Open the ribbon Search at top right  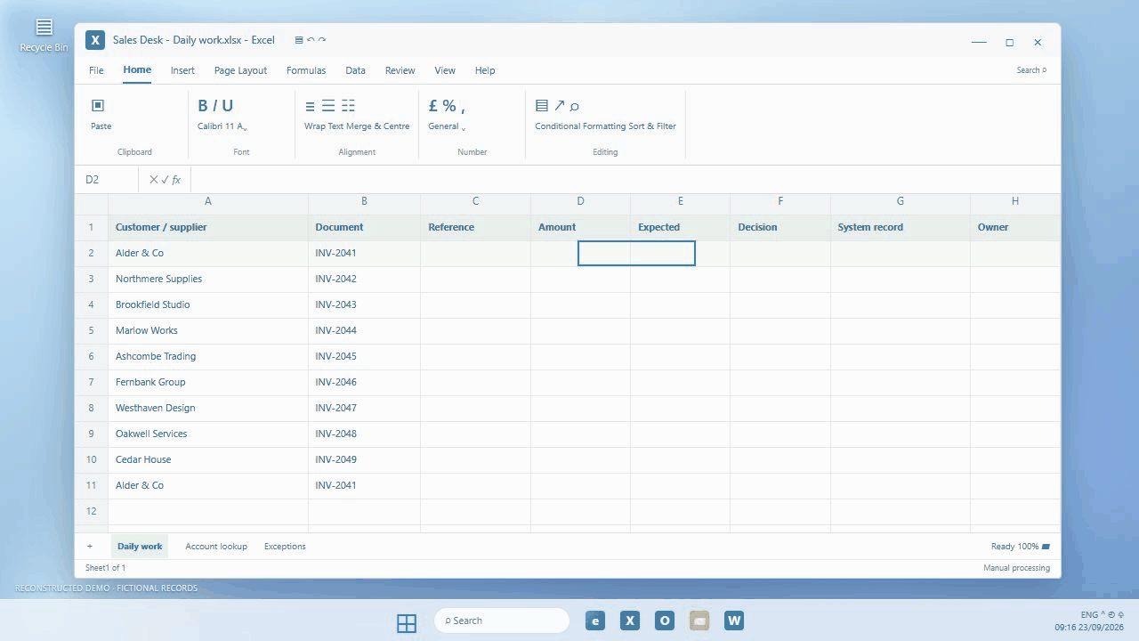click(x=1031, y=70)
